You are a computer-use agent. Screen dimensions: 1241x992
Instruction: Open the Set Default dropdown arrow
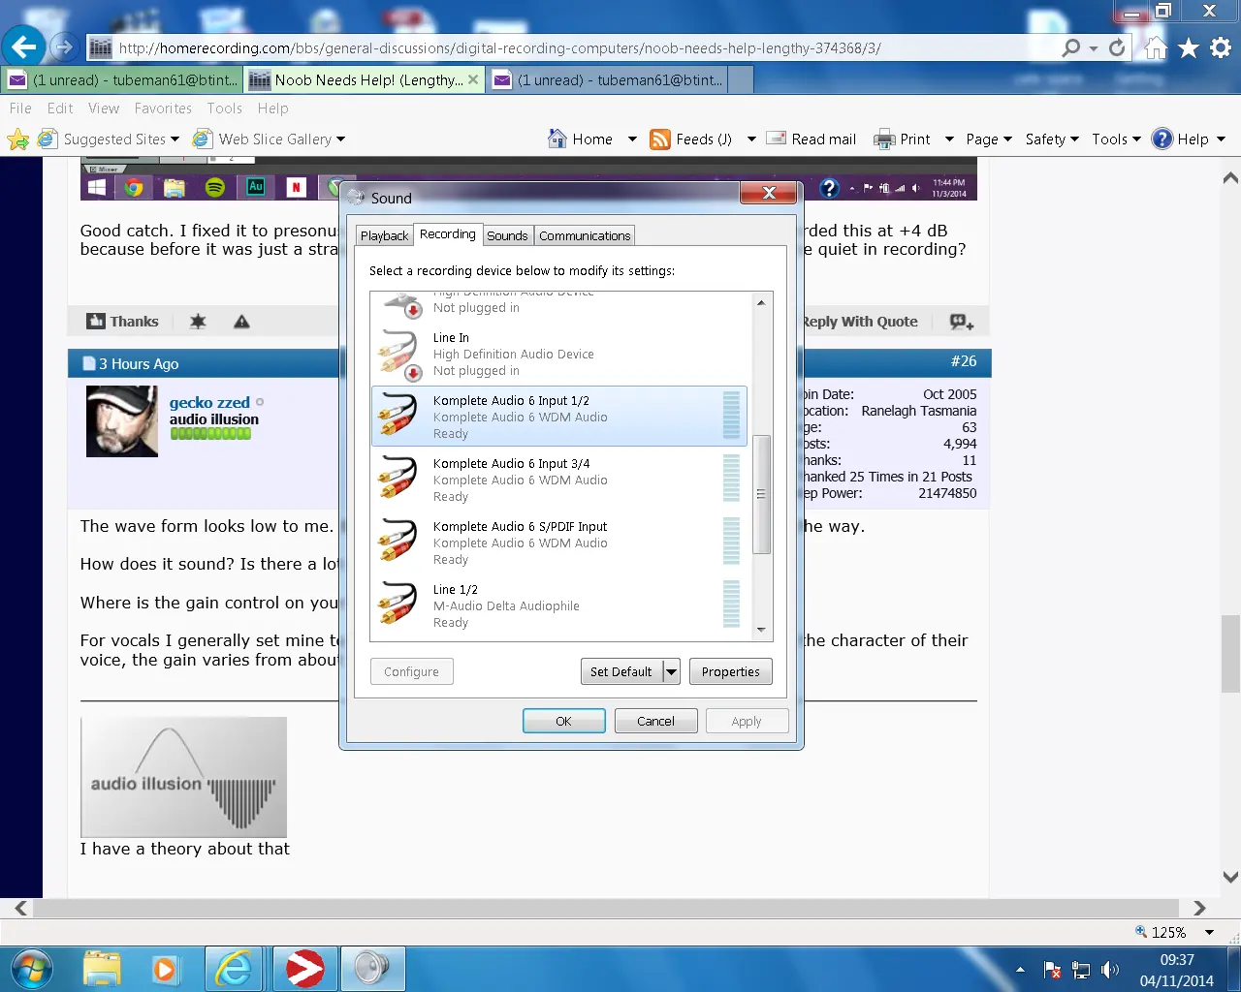(671, 671)
